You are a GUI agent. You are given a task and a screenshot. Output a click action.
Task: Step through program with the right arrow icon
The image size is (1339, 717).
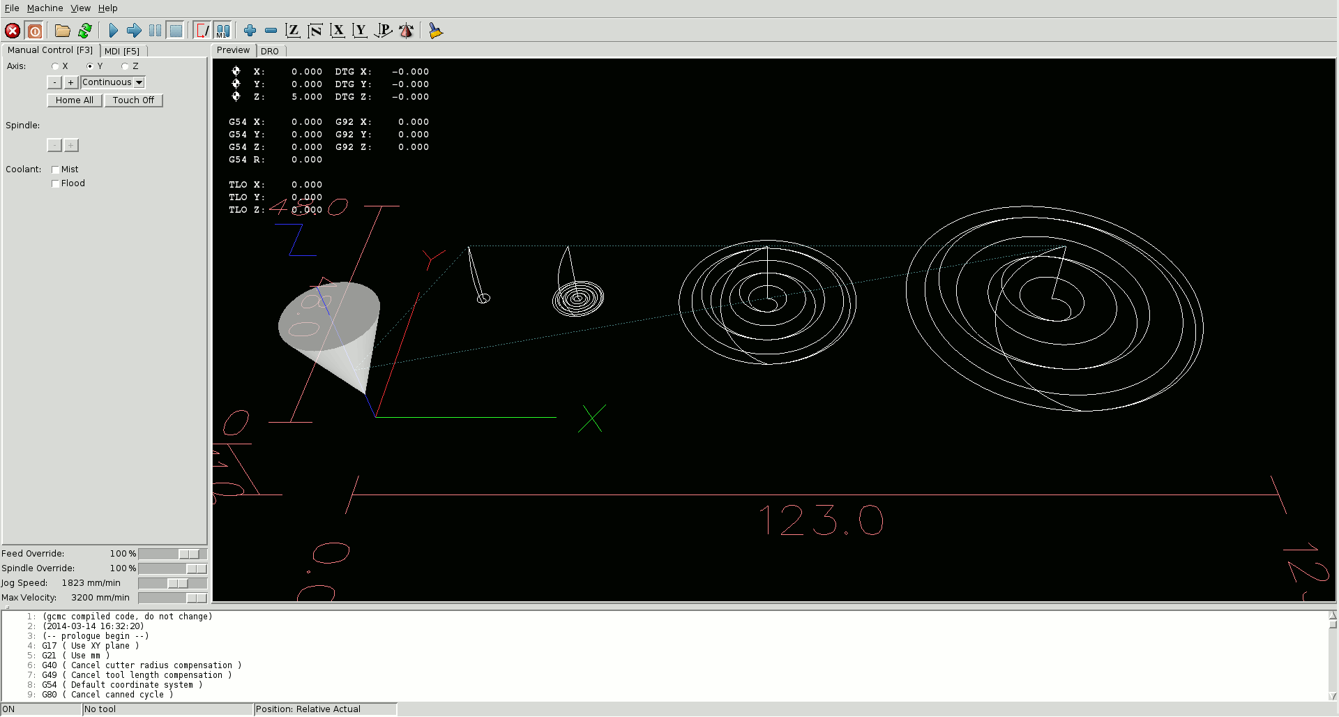134,31
